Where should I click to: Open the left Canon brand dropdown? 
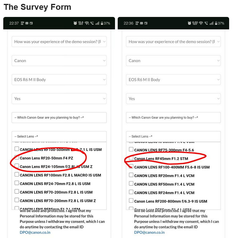click(59, 61)
